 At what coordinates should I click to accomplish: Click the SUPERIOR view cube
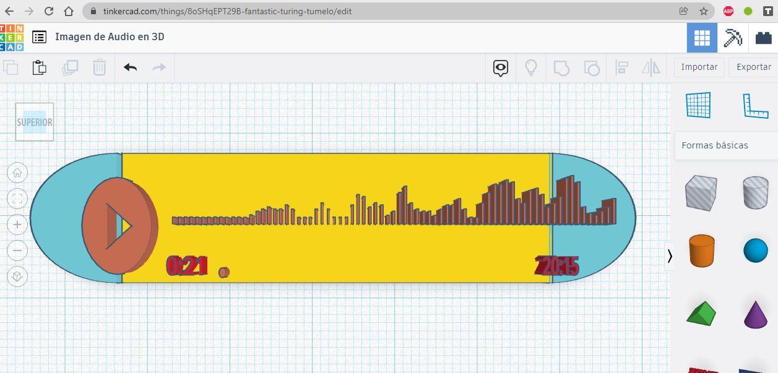(35, 122)
